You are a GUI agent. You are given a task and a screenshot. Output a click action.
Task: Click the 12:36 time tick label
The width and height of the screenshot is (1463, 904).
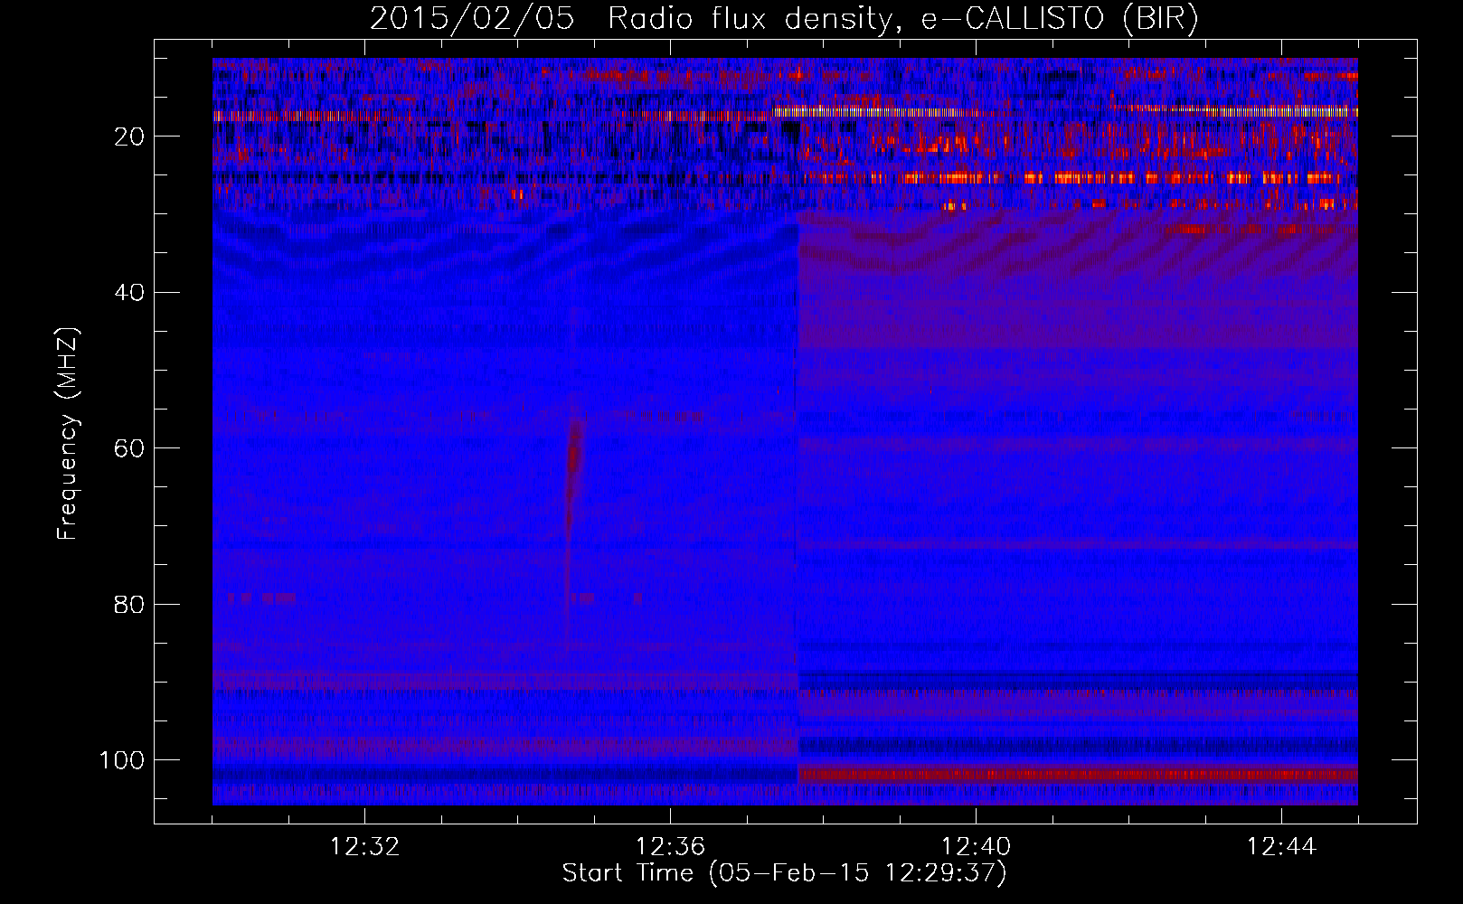[x=670, y=847]
